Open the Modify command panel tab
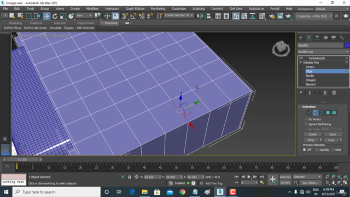Screen dimensions: 350x197 tap(309, 38)
